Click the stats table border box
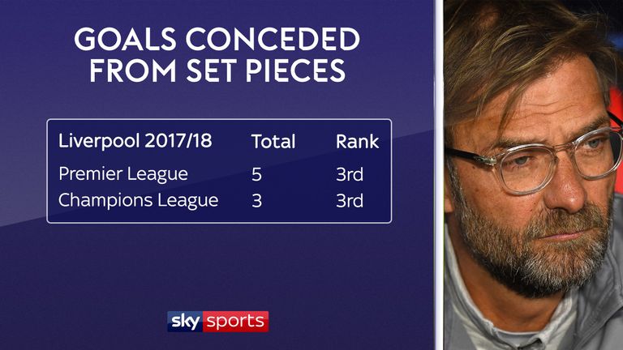Image resolution: width=623 pixels, height=350 pixels. pyautogui.click(x=219, y=171)
